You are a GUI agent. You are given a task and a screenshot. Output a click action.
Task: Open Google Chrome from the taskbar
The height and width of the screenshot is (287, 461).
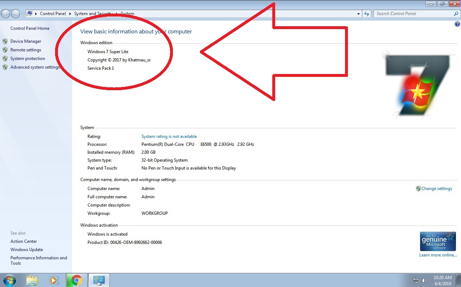point(77,280)
